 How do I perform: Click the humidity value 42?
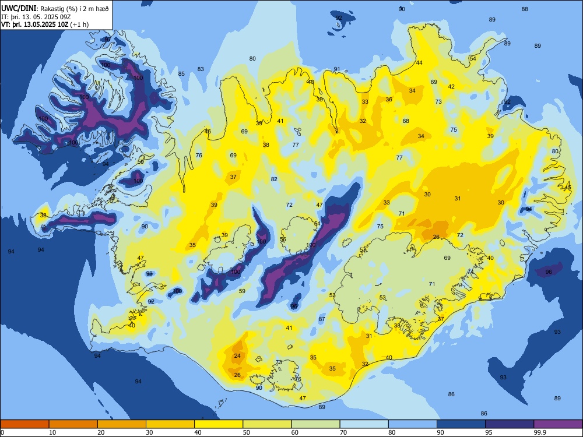451,86
